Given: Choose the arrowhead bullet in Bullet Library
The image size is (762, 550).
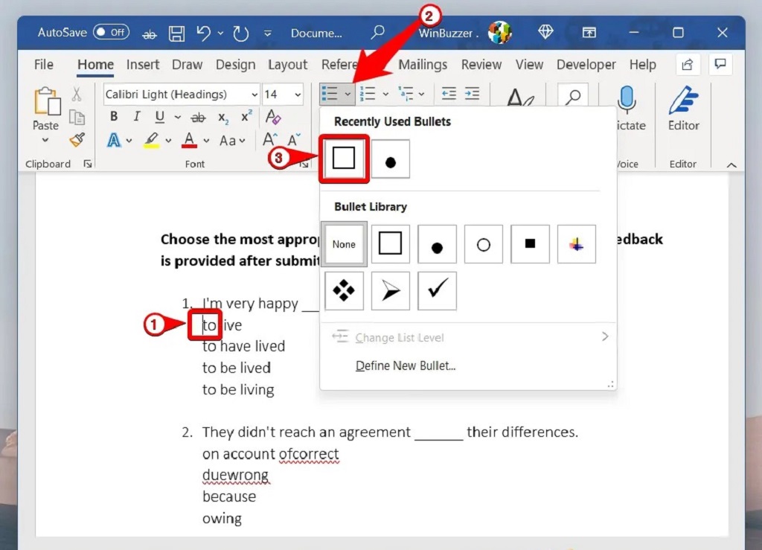Looking at the screenshot, I should click(x=391, y=290).
